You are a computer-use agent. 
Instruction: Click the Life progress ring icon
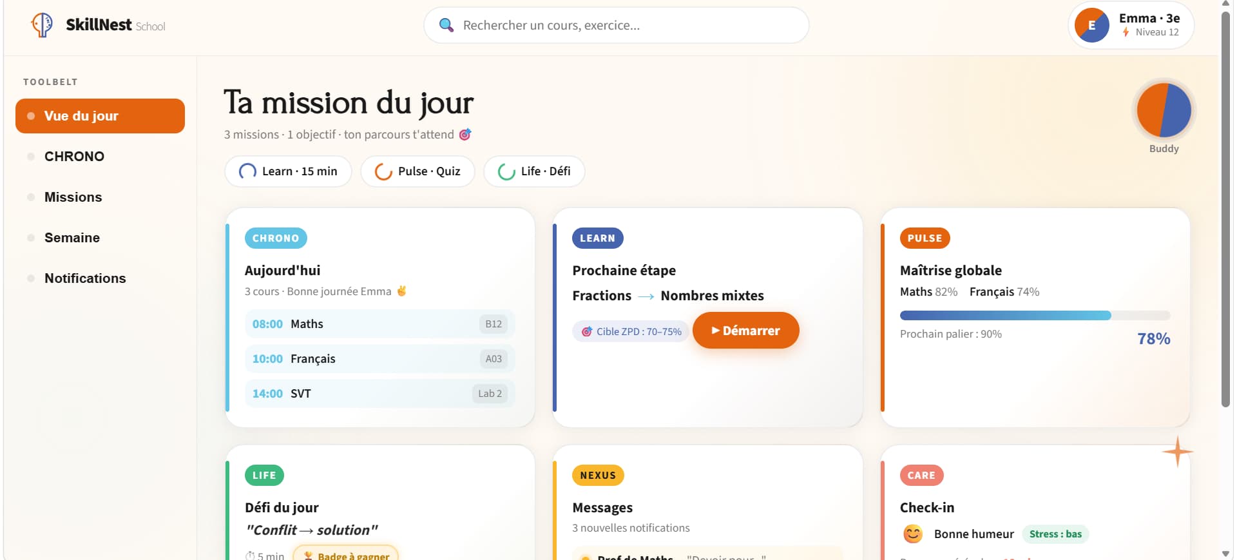pos(507,171)
